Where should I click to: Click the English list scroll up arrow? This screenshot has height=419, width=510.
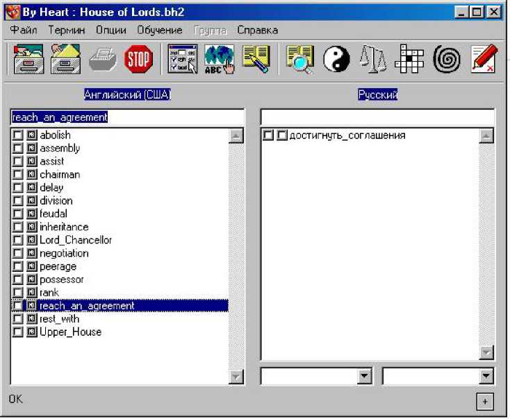(236, 136)
